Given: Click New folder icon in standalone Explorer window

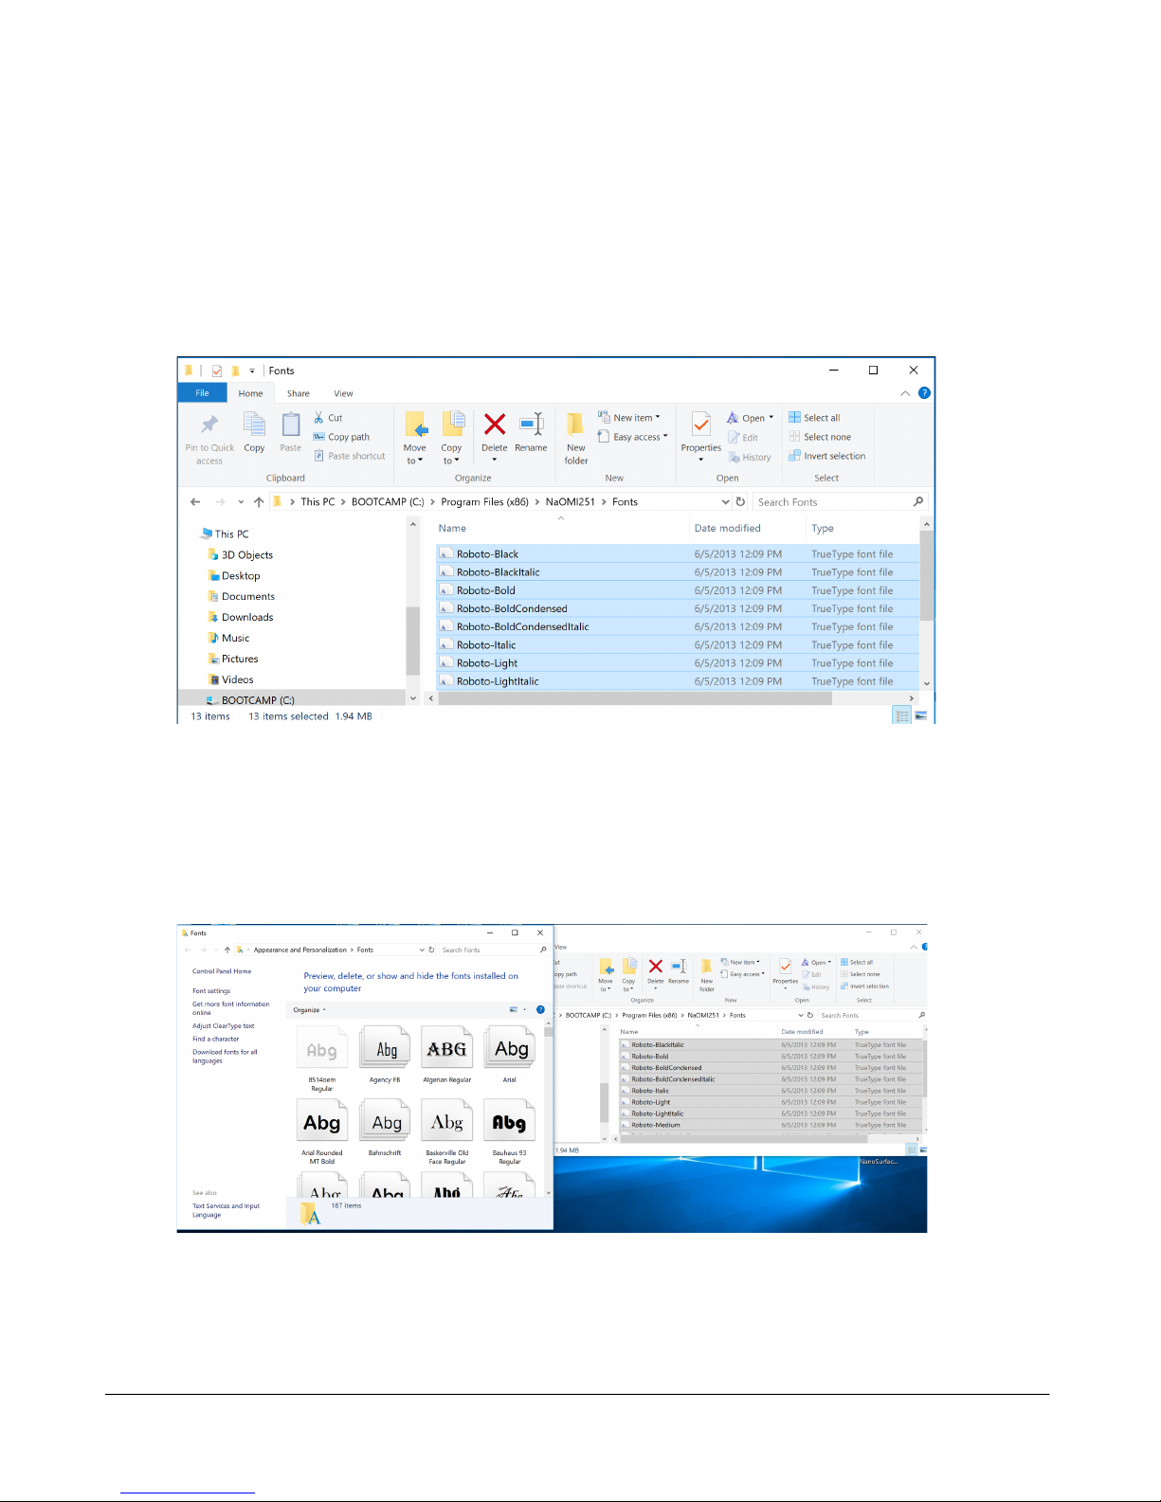Looking at the screenshot, I should click(575, 424).
